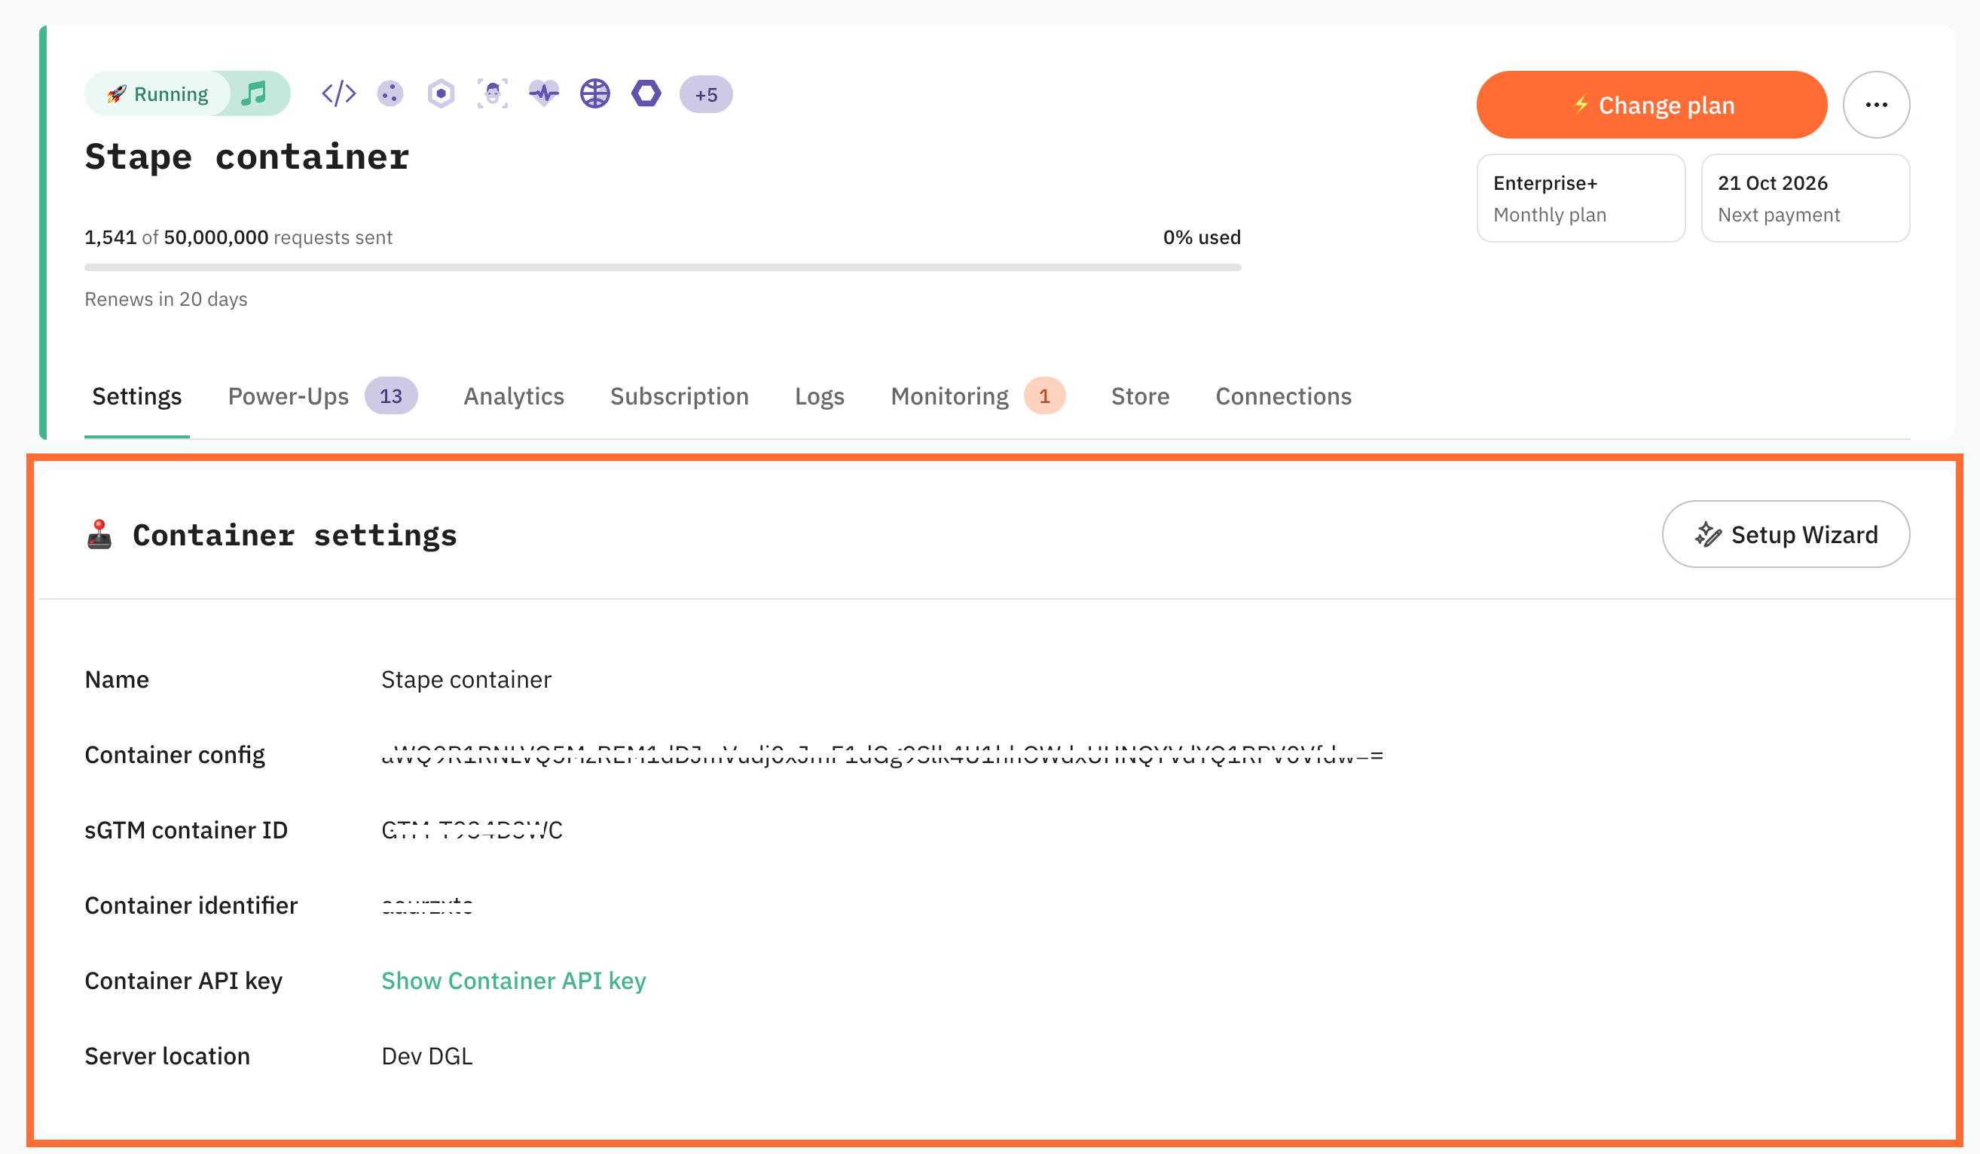This screenshot has height=1154, width=1980.
Task: Click the orange Change plan button
Action: coord(1652,105)
